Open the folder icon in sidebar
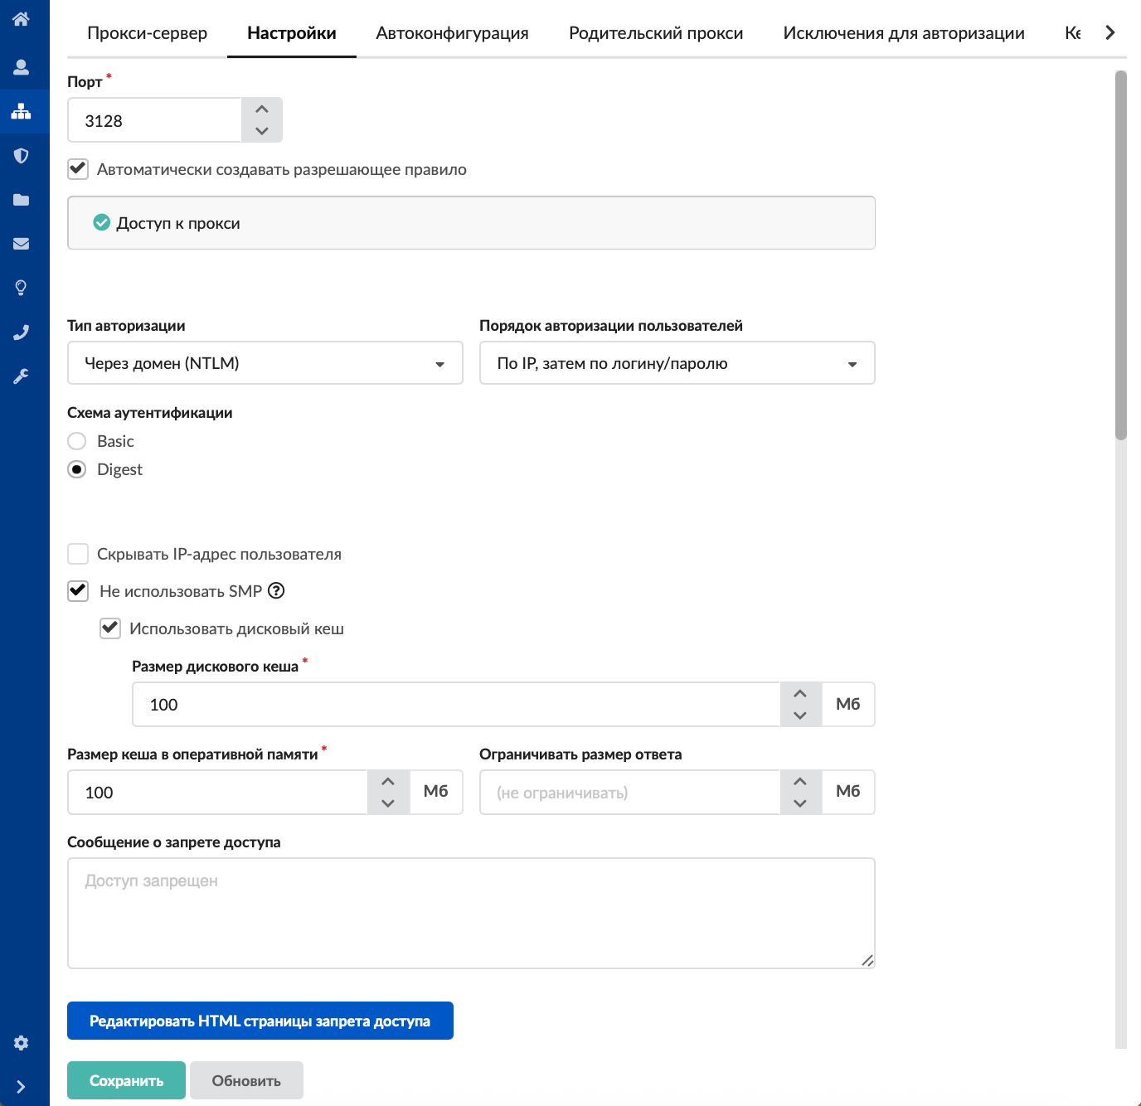The height and width of the screenshot is (1106, 1141). pyautogui.click(x=22, y=200)
